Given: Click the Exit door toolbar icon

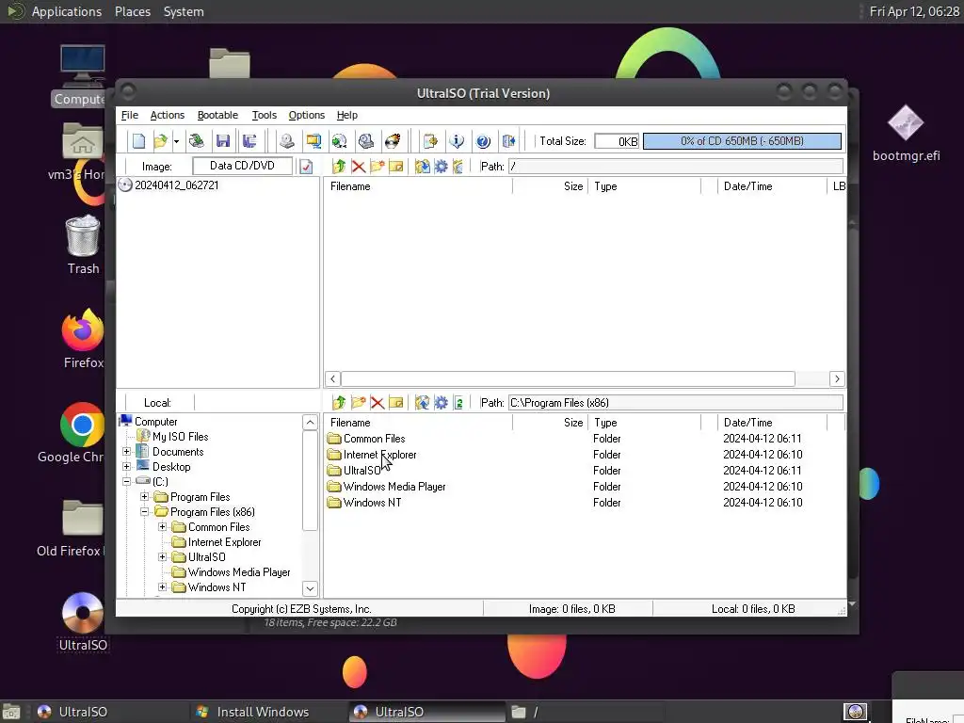Looking at the screenshot, I should [509, 141].
